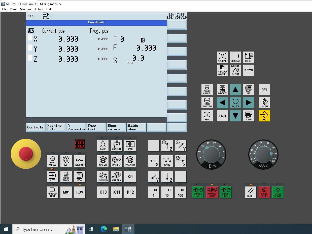Click the CYCLE START key
This screenshot has width=312, height=234.
278,192
